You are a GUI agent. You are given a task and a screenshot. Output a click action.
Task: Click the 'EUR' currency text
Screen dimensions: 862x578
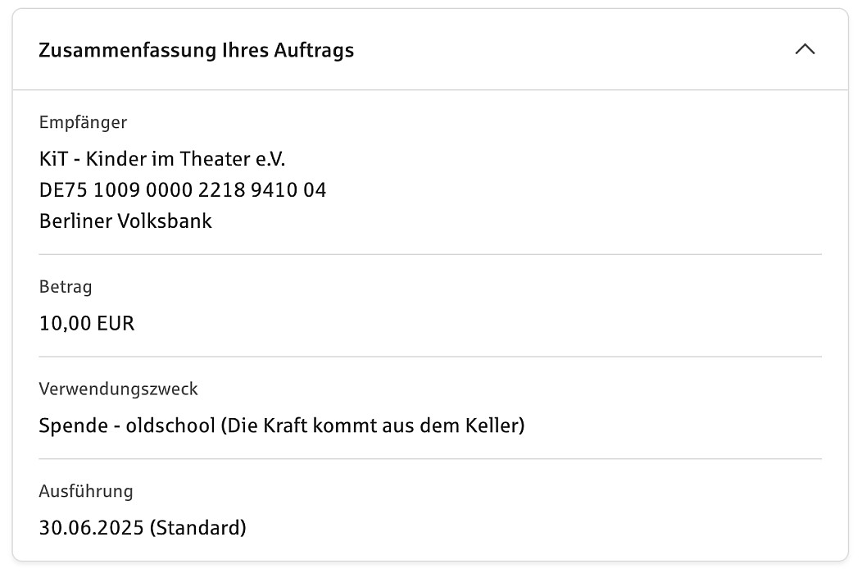coord(116,323)
